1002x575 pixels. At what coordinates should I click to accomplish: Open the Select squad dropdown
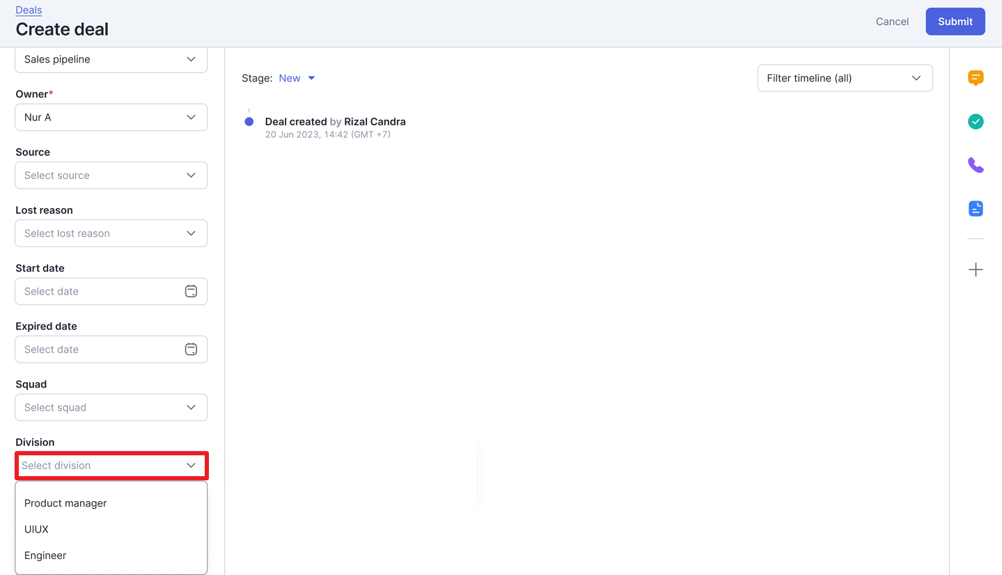pyautogui.click(x=111, y=407)
